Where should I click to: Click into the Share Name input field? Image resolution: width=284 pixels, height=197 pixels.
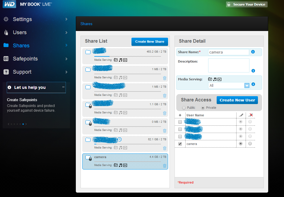[x=229, y=52]
